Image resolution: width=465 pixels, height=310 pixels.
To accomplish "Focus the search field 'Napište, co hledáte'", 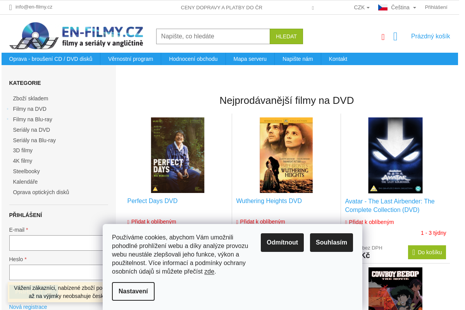I will [213, 36].
